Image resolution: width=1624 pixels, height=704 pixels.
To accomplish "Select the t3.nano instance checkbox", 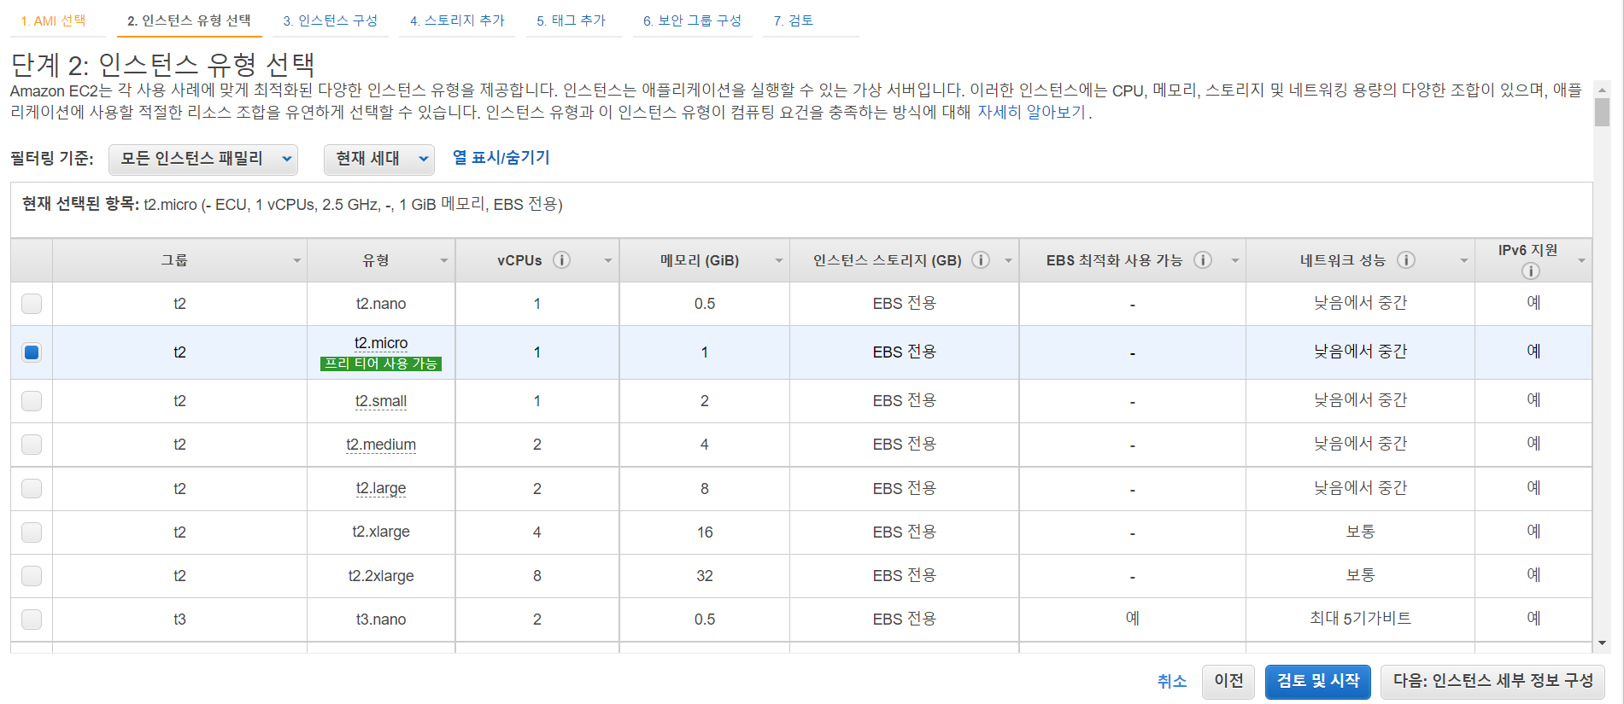I will 32,620.
